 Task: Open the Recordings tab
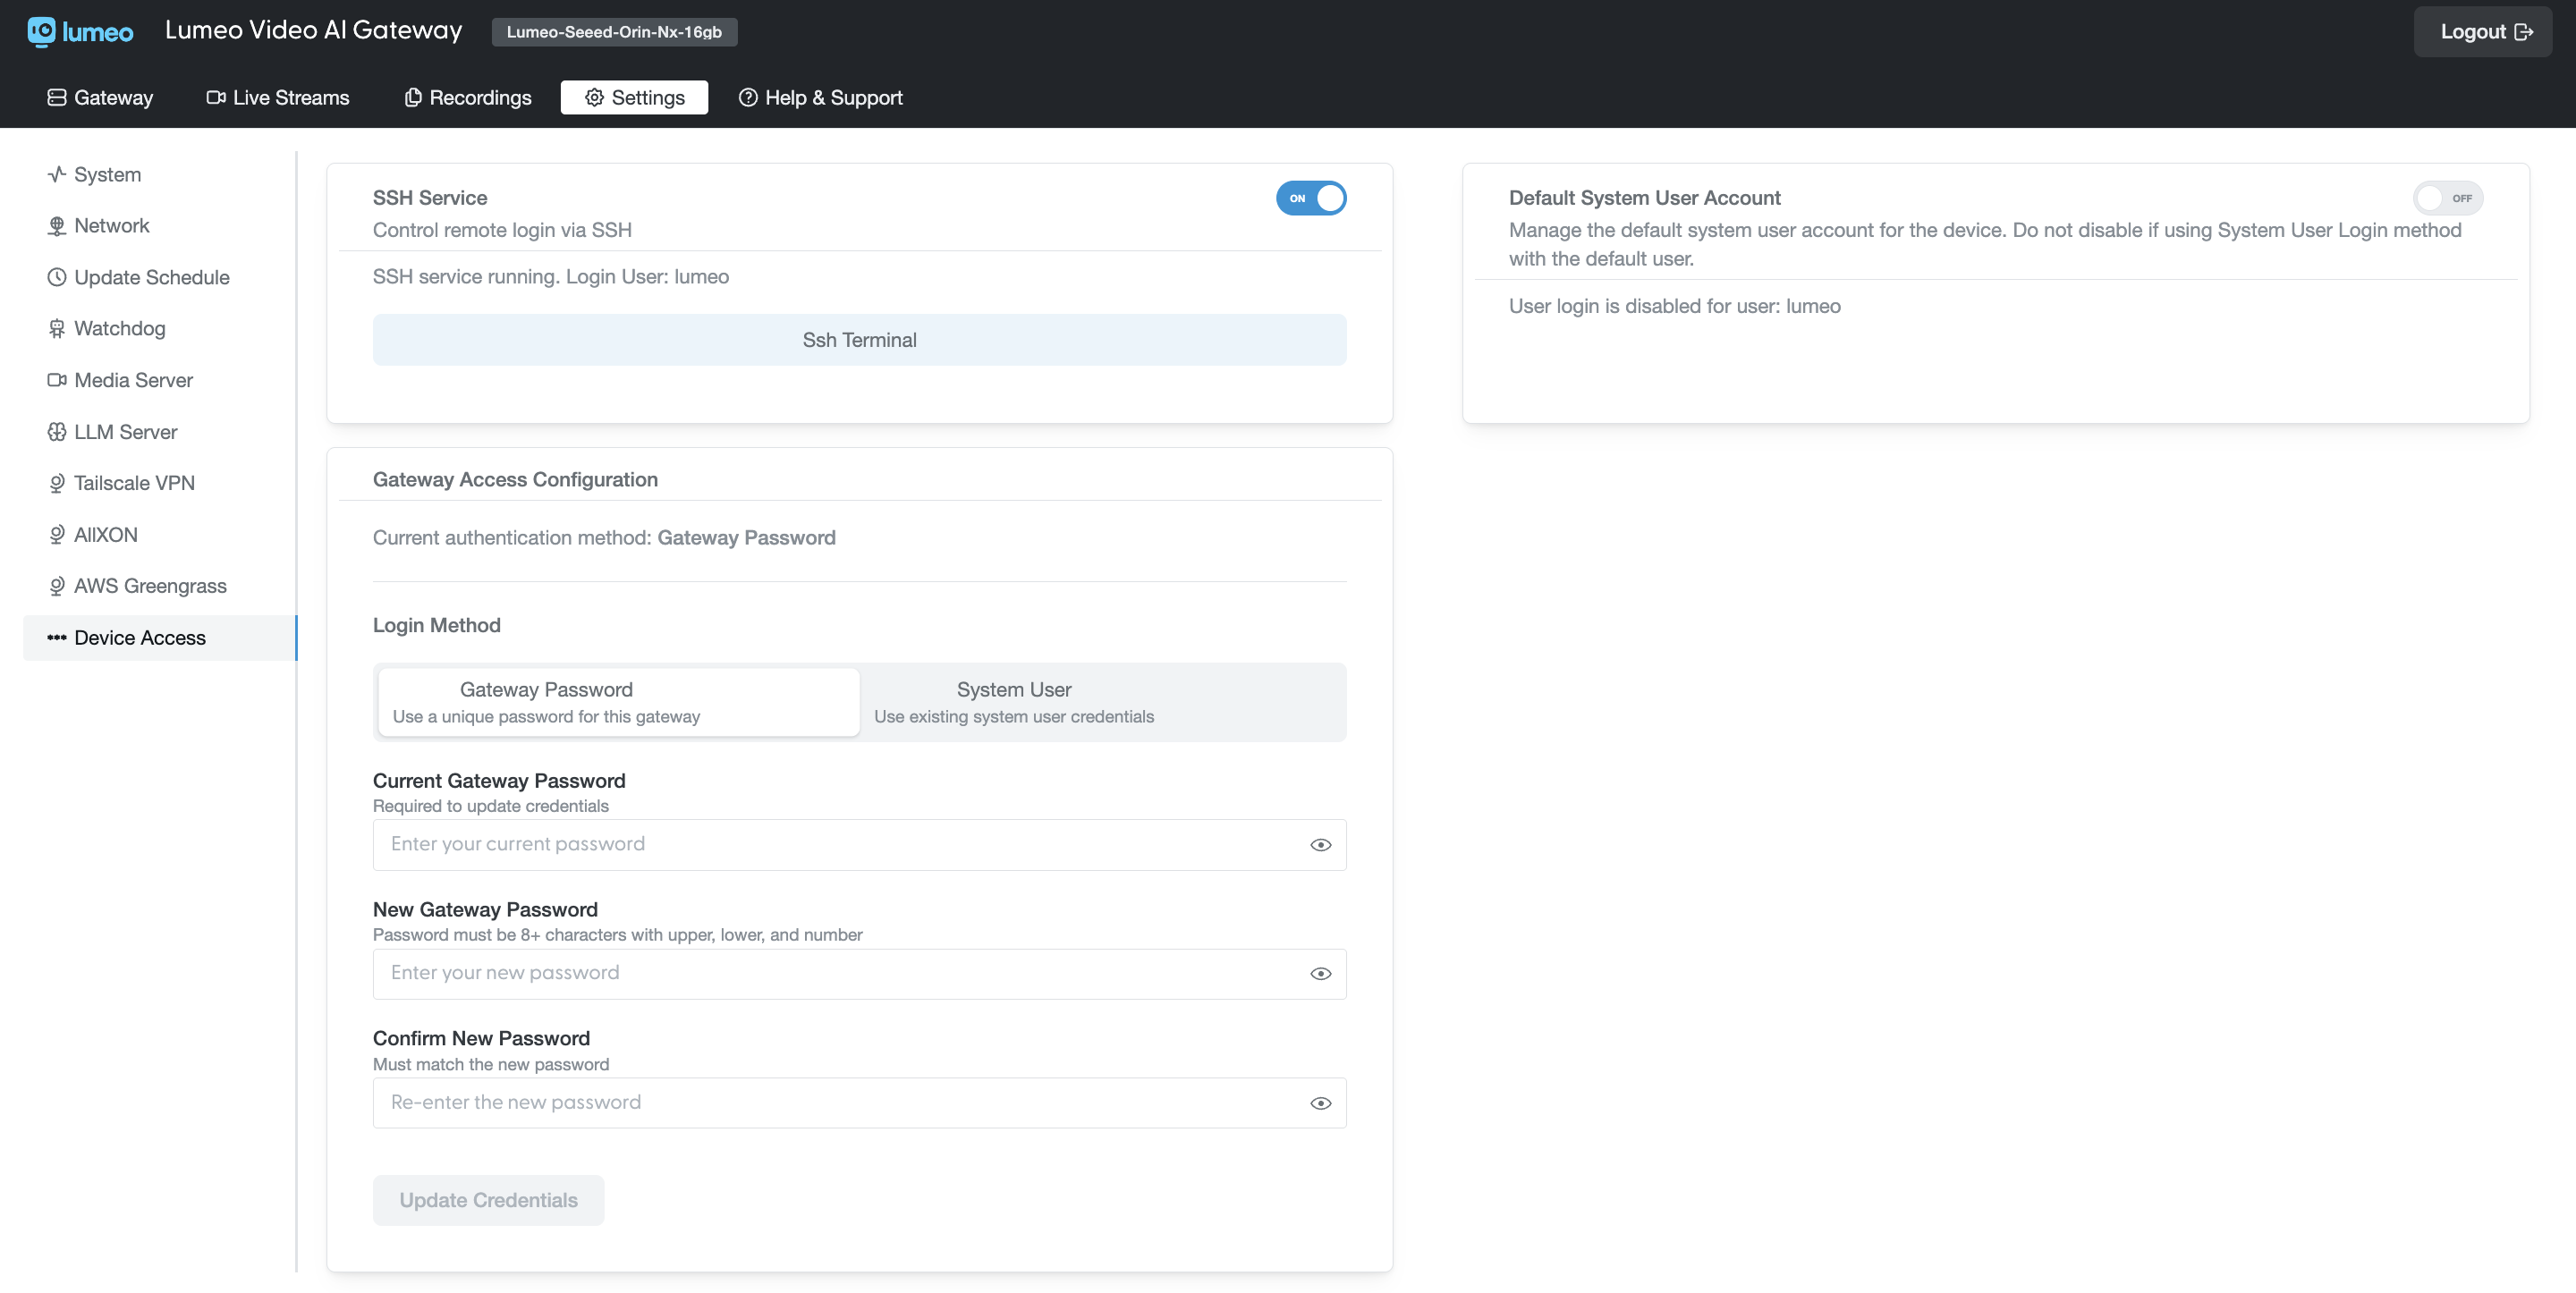click(468, 97)
